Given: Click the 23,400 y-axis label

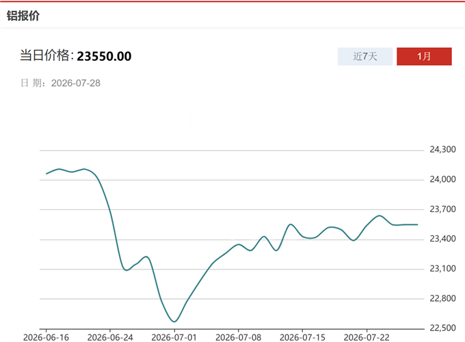Looking at the screenshot, I should 442,239.
